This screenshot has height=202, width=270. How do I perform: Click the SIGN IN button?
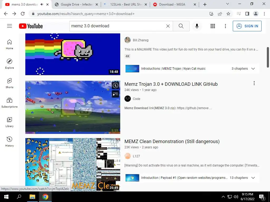point(247,26)
